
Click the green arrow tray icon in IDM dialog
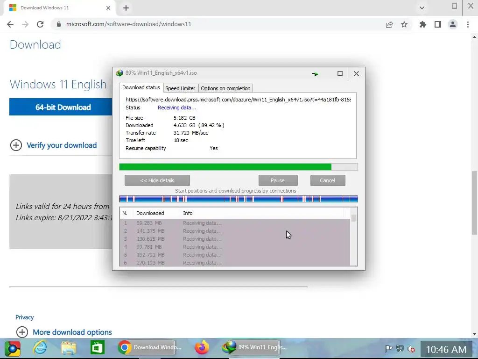coord(315,74)
